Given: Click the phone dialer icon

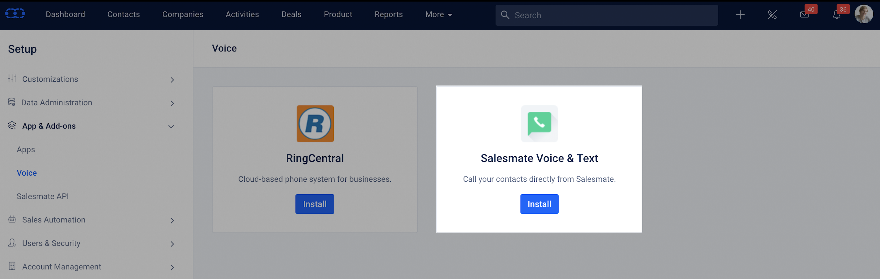Looking at the screenshot, I should (772, 15).
